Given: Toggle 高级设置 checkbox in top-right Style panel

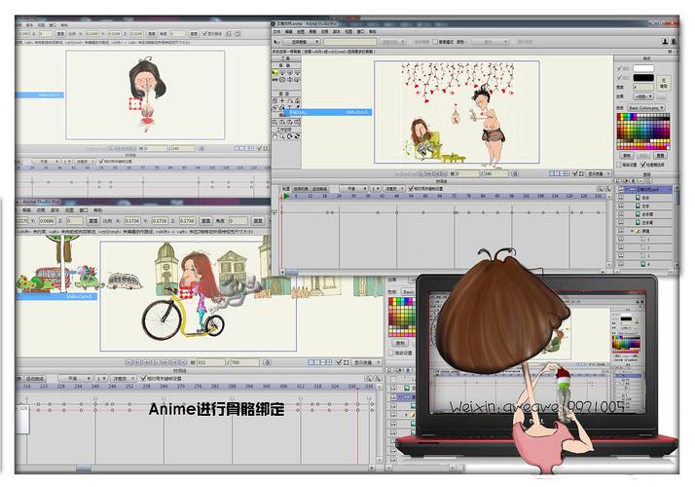Looking at the screenshot, I should (x=620, y=165).
